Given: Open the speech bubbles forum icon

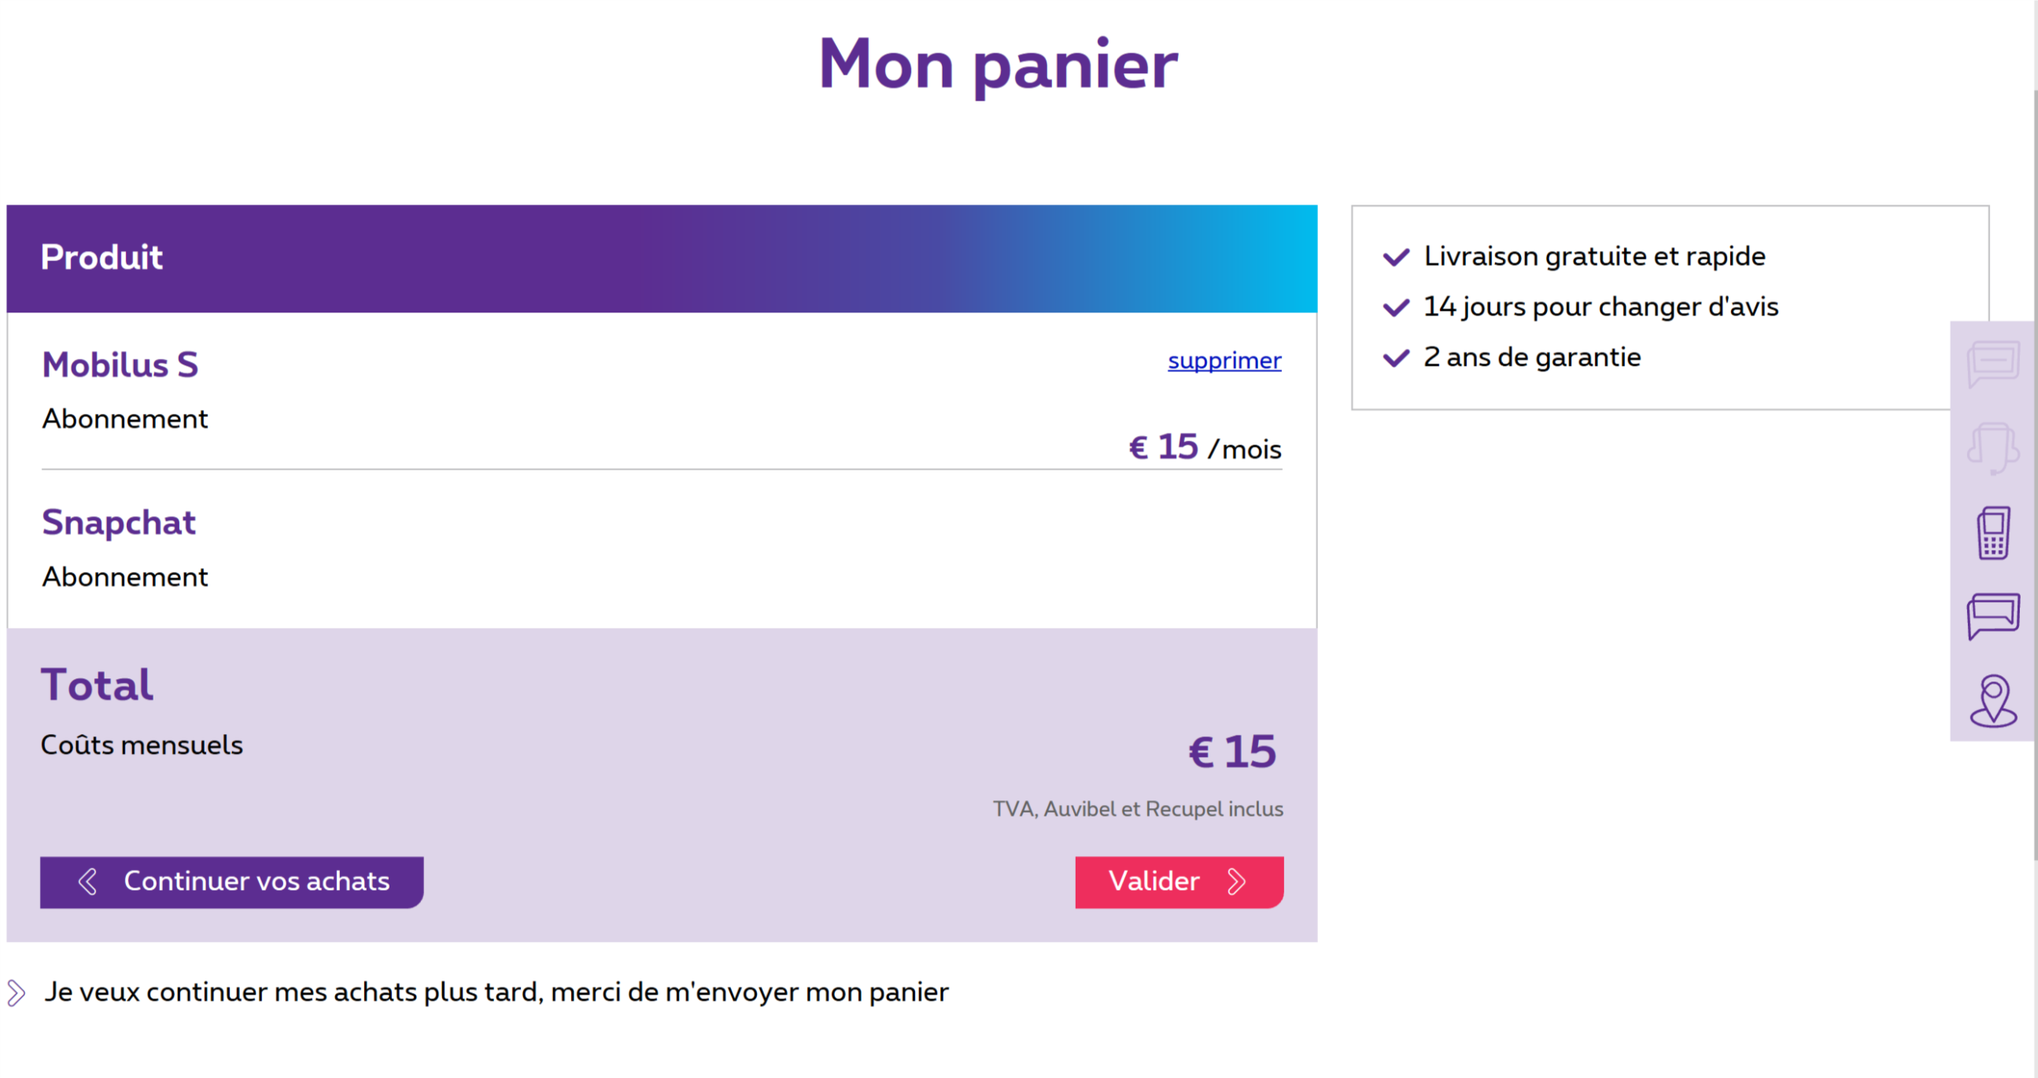Looking at the screenshot, I should [1993, 616].
